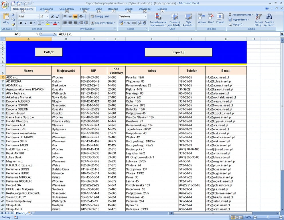Toggle Zawijaj tekst wrap text
This screenshot has width=284, height=220.
click(x=100, y=17)
